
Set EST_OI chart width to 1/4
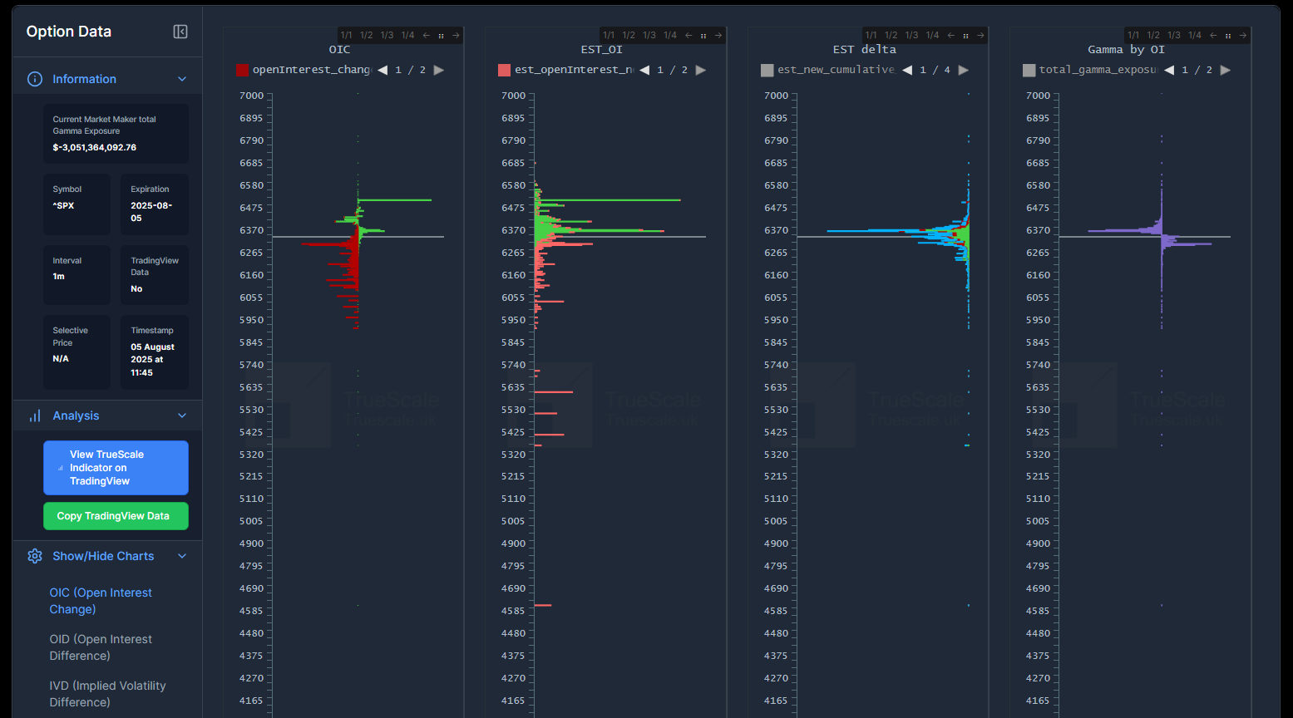(x=670, y=36)
